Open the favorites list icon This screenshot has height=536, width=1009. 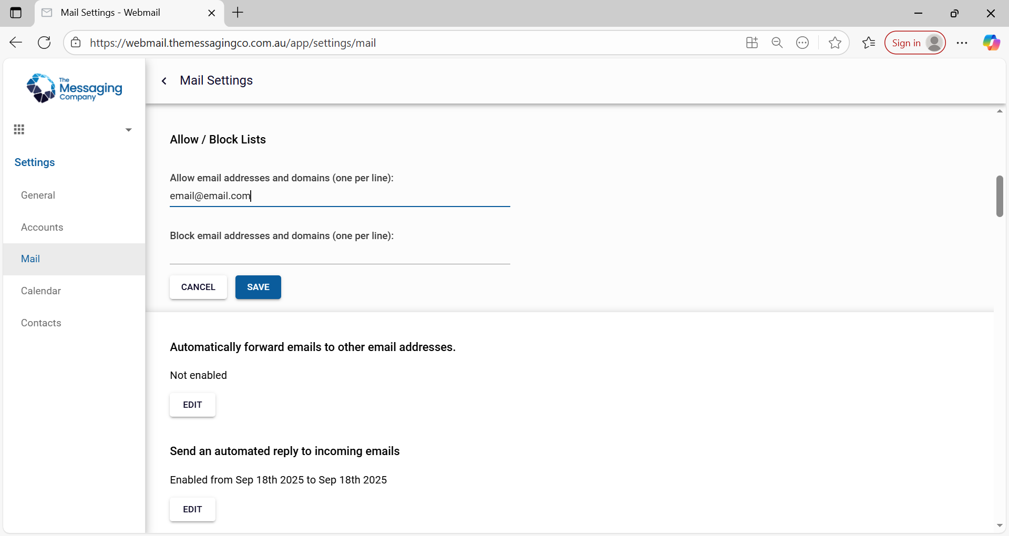869,43
